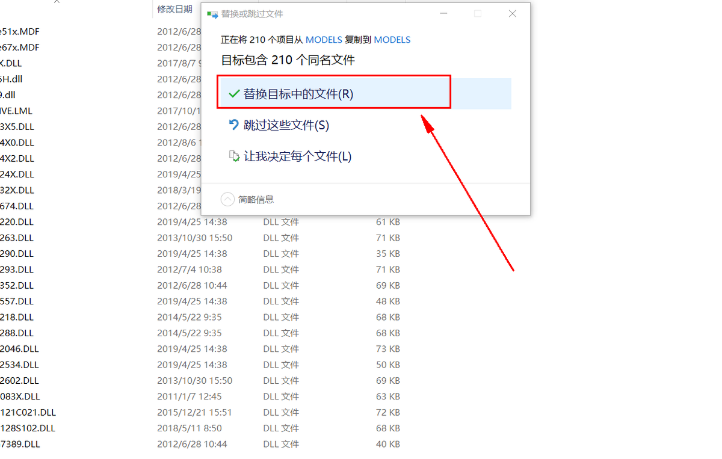722x459 pixels.
Task: Select file 2046.DLL in the list
Action: [19, 349]
